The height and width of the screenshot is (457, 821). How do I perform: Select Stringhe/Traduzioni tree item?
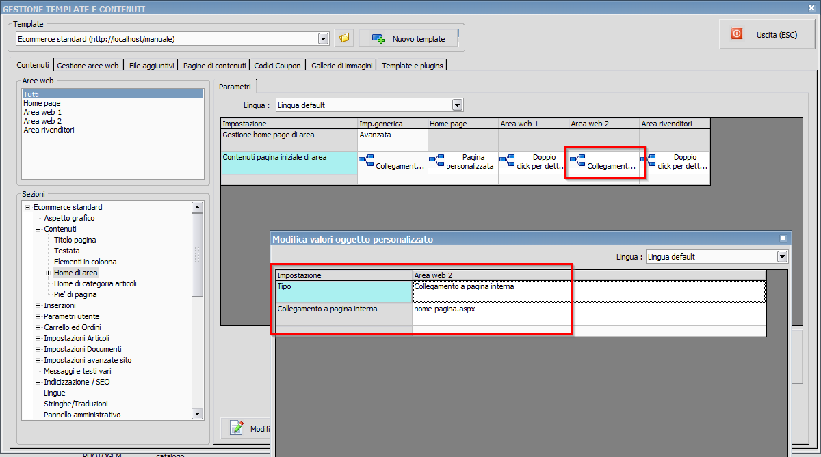pyautogui.click(x=76, y=404)
